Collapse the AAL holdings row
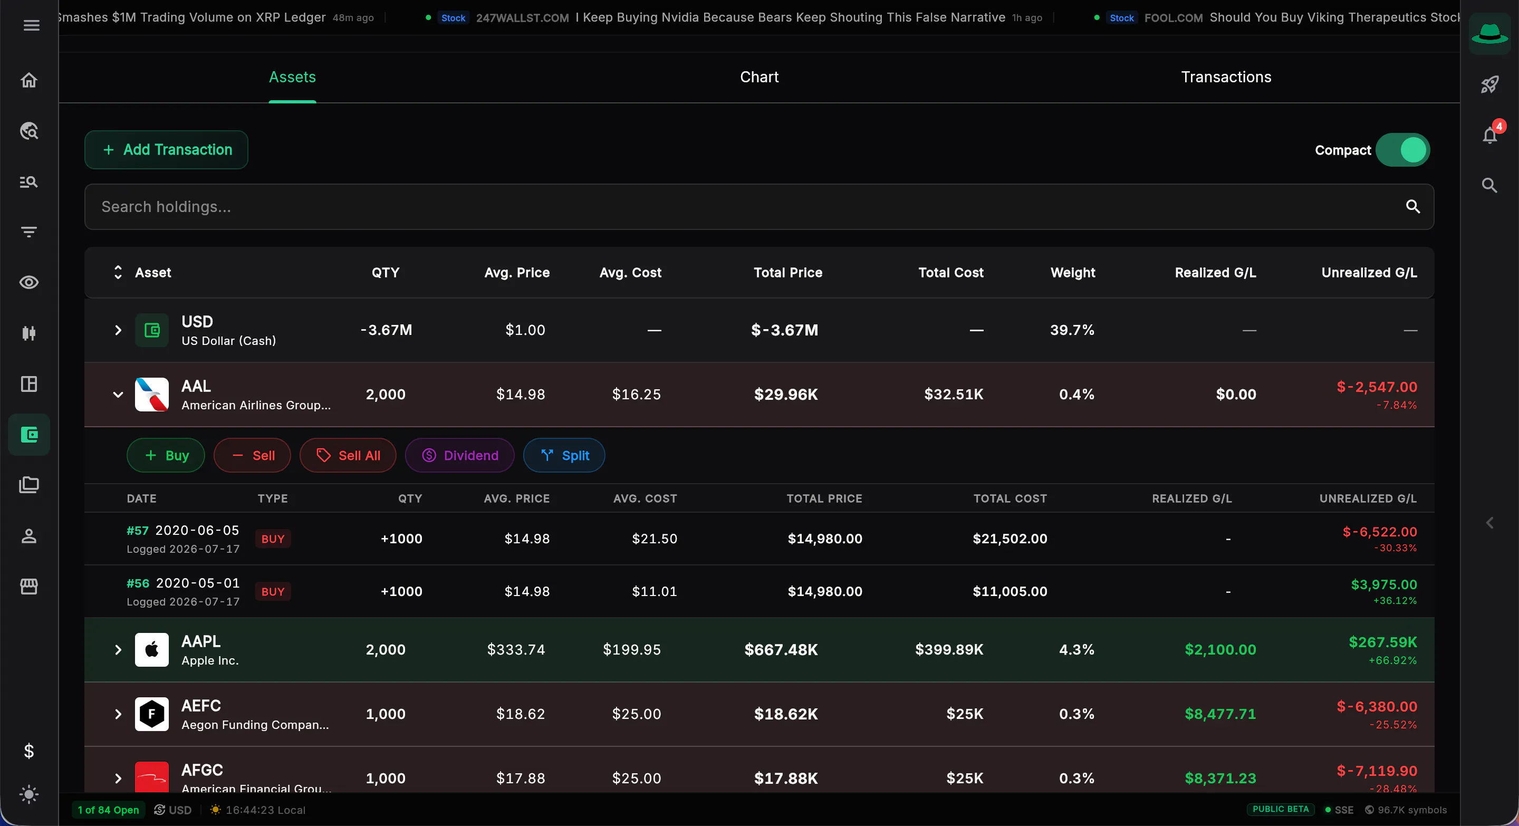The height and width of the screenshot is (826, 1519). coord(118,395)
